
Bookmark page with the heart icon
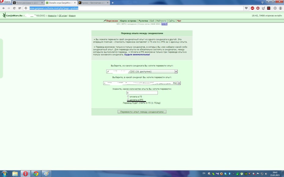(246, 8)
